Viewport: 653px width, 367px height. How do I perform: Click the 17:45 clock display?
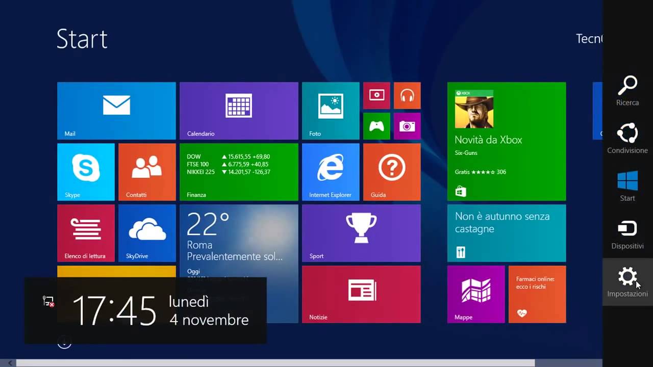[114, 310]
